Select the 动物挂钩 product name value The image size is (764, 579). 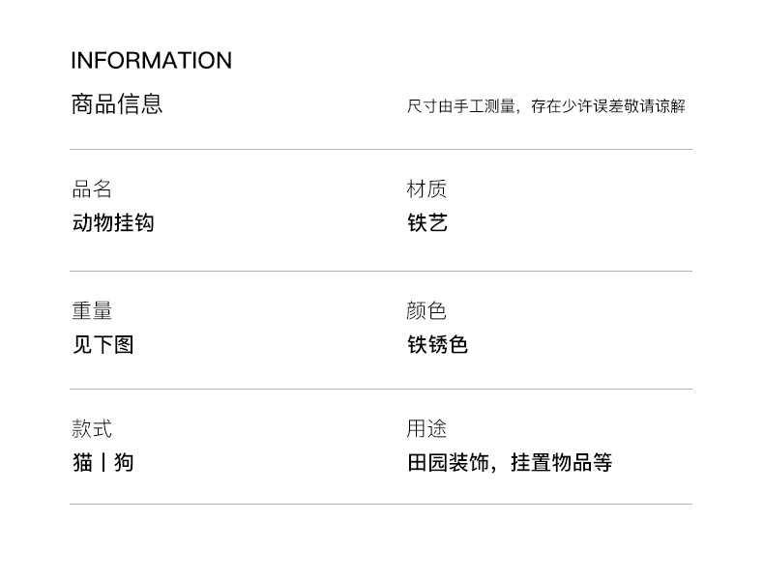tap(113, 223)
